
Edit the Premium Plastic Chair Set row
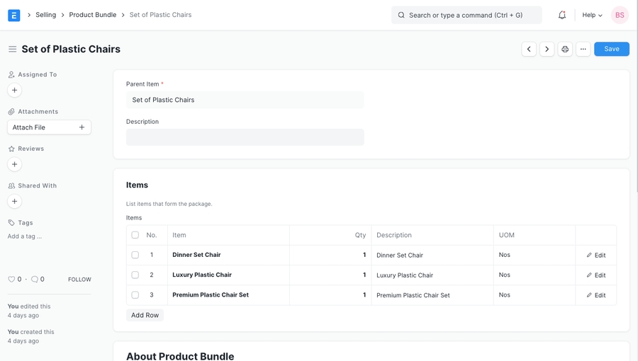(x=596, y=295)
